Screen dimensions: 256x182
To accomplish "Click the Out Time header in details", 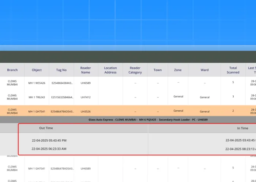I will coord(46,128).
